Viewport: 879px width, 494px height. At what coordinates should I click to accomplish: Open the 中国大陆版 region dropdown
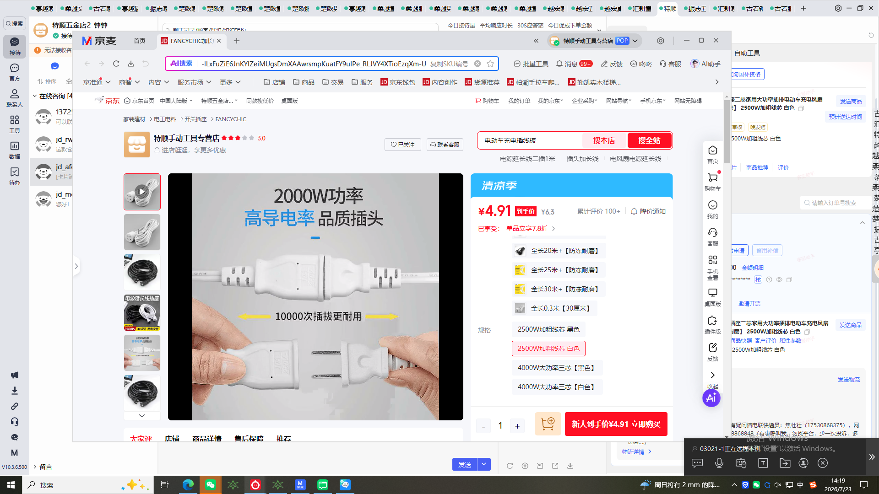click(x=176, y=101)
